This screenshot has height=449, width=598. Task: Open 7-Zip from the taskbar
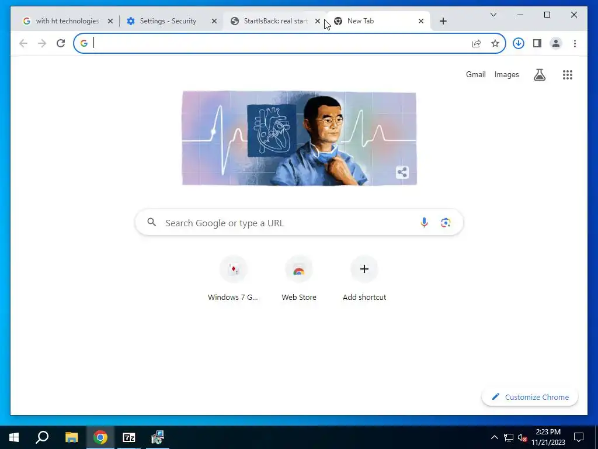click(129, 437)
